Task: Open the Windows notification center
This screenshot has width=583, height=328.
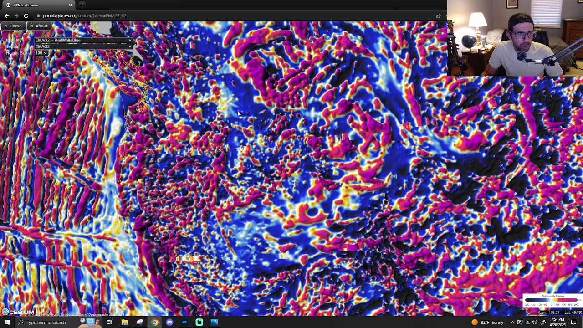Action: click(574, 323)
